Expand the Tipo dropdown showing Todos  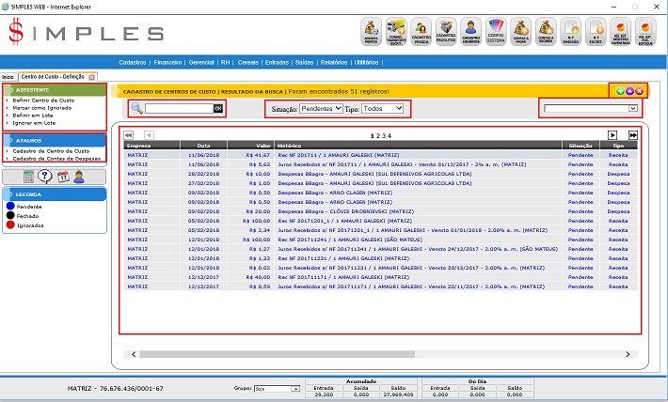coord(382,109)
